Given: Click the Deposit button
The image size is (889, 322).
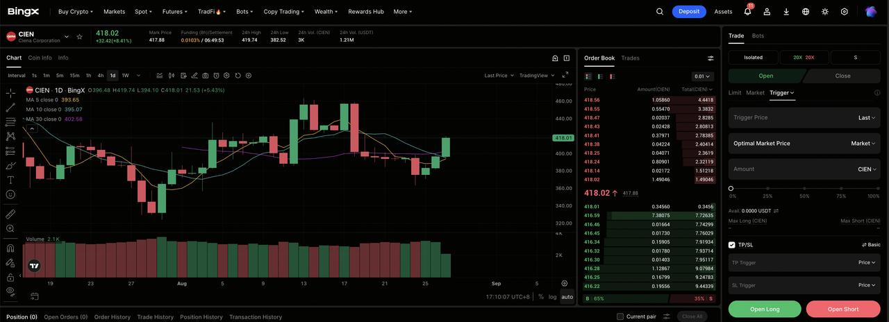Looking at the screenshot, I should (x=689, y=12).
